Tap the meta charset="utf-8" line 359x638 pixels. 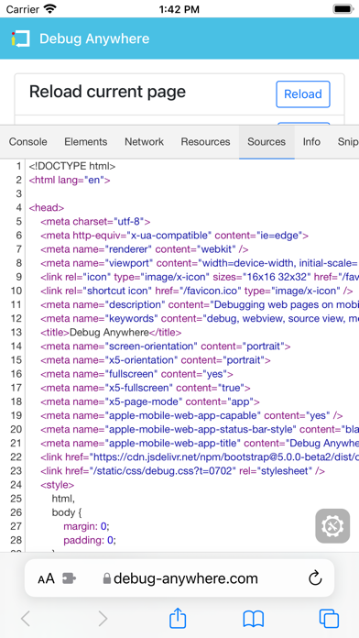tap(95, 221)
